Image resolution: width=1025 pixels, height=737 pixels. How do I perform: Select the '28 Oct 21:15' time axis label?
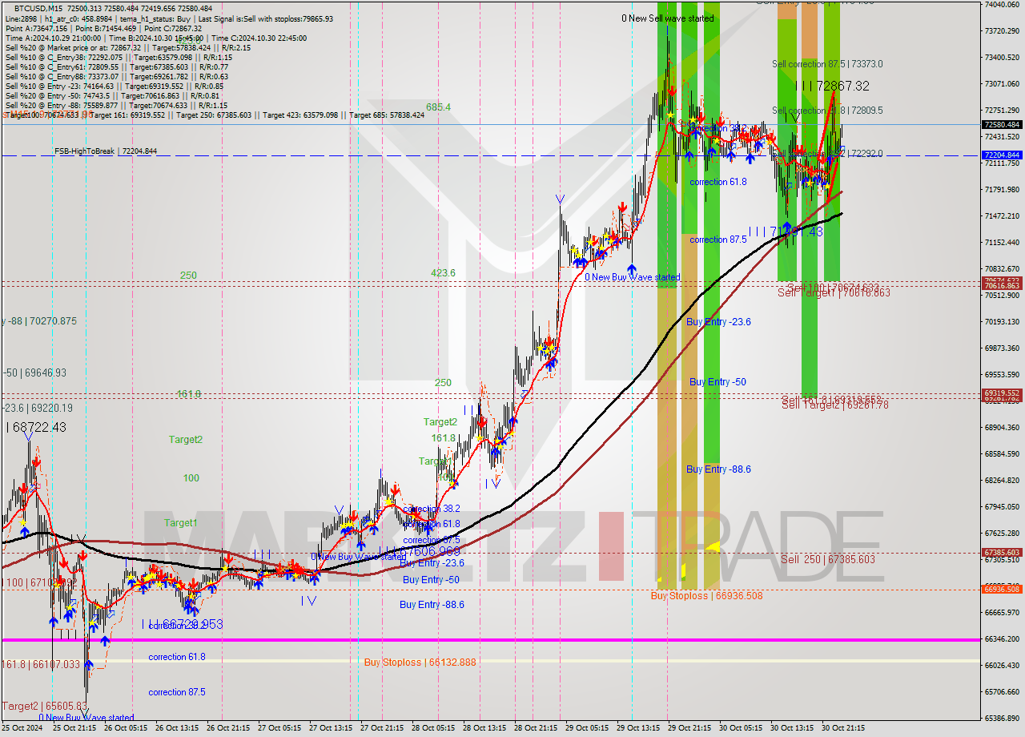[536, 728]
